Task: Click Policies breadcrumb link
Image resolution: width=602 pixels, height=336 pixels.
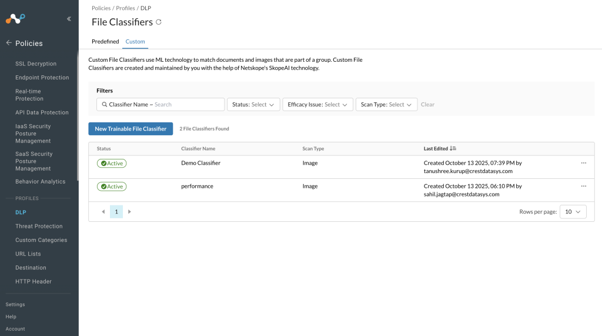Action: 101,8
